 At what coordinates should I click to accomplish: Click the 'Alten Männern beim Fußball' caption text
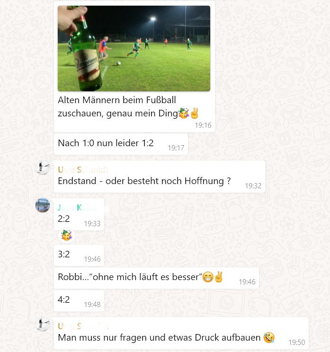coord(117,106)
